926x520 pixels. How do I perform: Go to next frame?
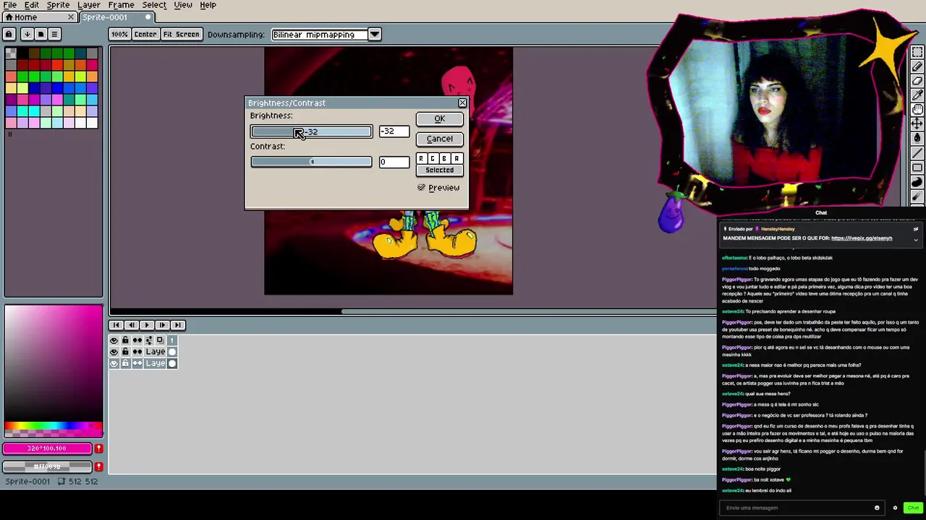tap(162, 325)
